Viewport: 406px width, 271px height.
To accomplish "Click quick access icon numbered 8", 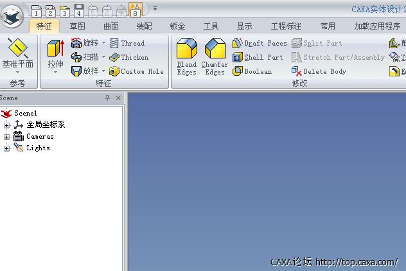I will [x=135, y=10].
